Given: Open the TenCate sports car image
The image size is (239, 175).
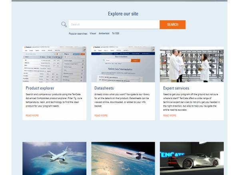Looking at the screenshot, I should pyautogui.click(x=192, y=158).
